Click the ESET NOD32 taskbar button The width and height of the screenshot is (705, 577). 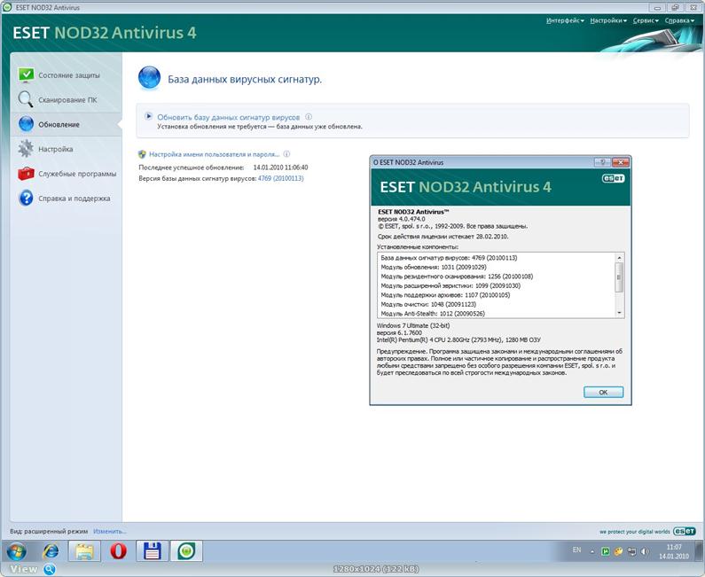[186, 551]
